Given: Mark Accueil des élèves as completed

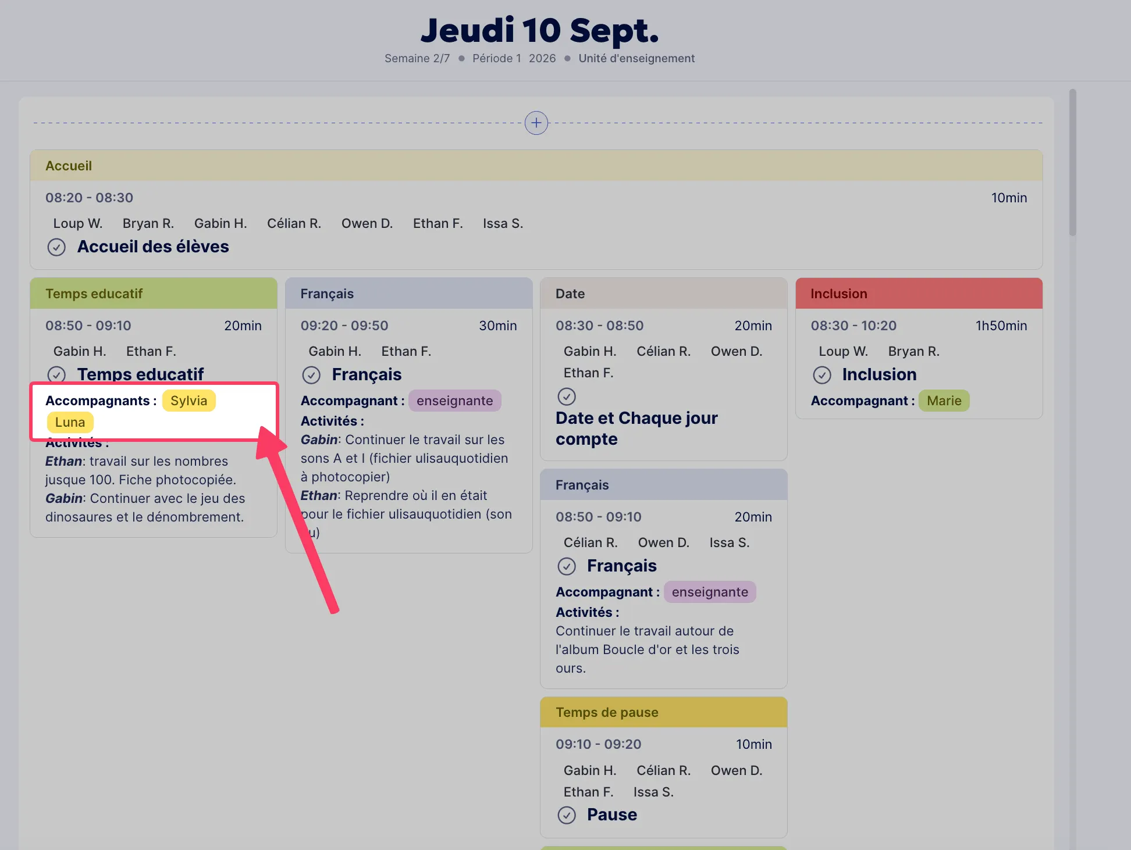Looking at the screenshot, I should pyautogui.click(x=56, y=247).
